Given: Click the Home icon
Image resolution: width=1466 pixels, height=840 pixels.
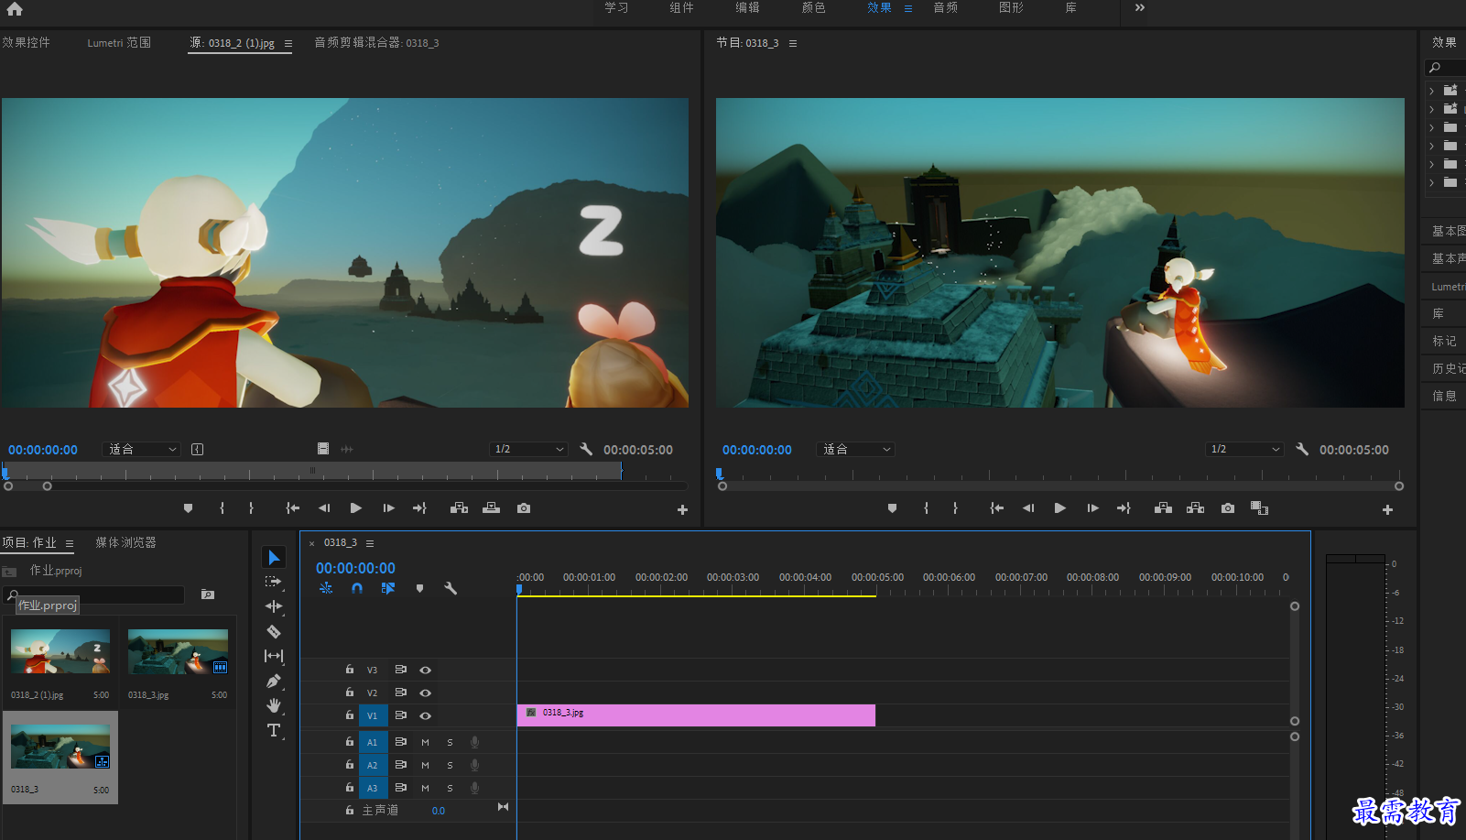Looking at the screenshot, I should pos(15,8).
